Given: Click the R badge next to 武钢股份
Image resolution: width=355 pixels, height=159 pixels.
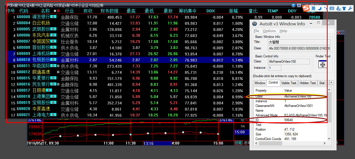Looking at the screenshot, I should pos(54,29).
